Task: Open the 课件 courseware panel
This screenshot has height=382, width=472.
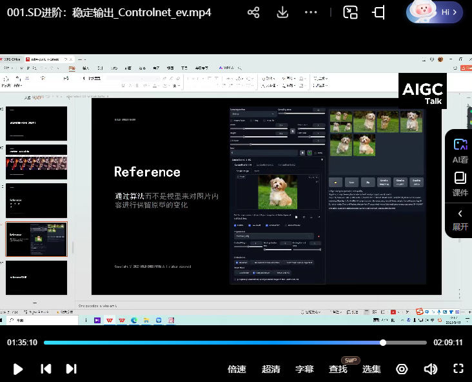Action: click(460, 184)
